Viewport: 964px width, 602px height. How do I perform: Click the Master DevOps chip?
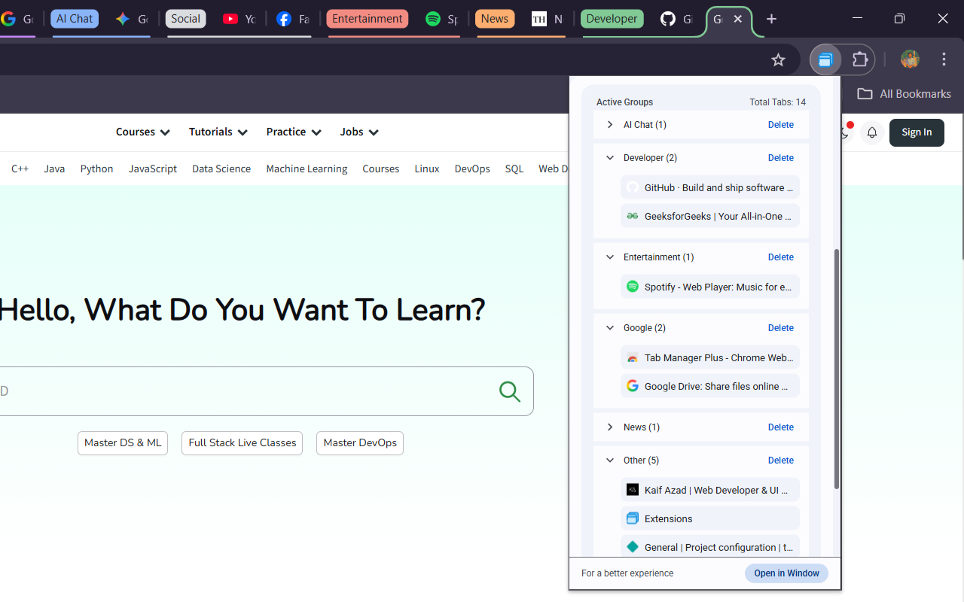coord(360,443)
